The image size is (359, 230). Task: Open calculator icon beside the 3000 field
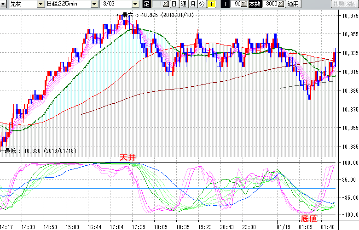tap(281, 4)
